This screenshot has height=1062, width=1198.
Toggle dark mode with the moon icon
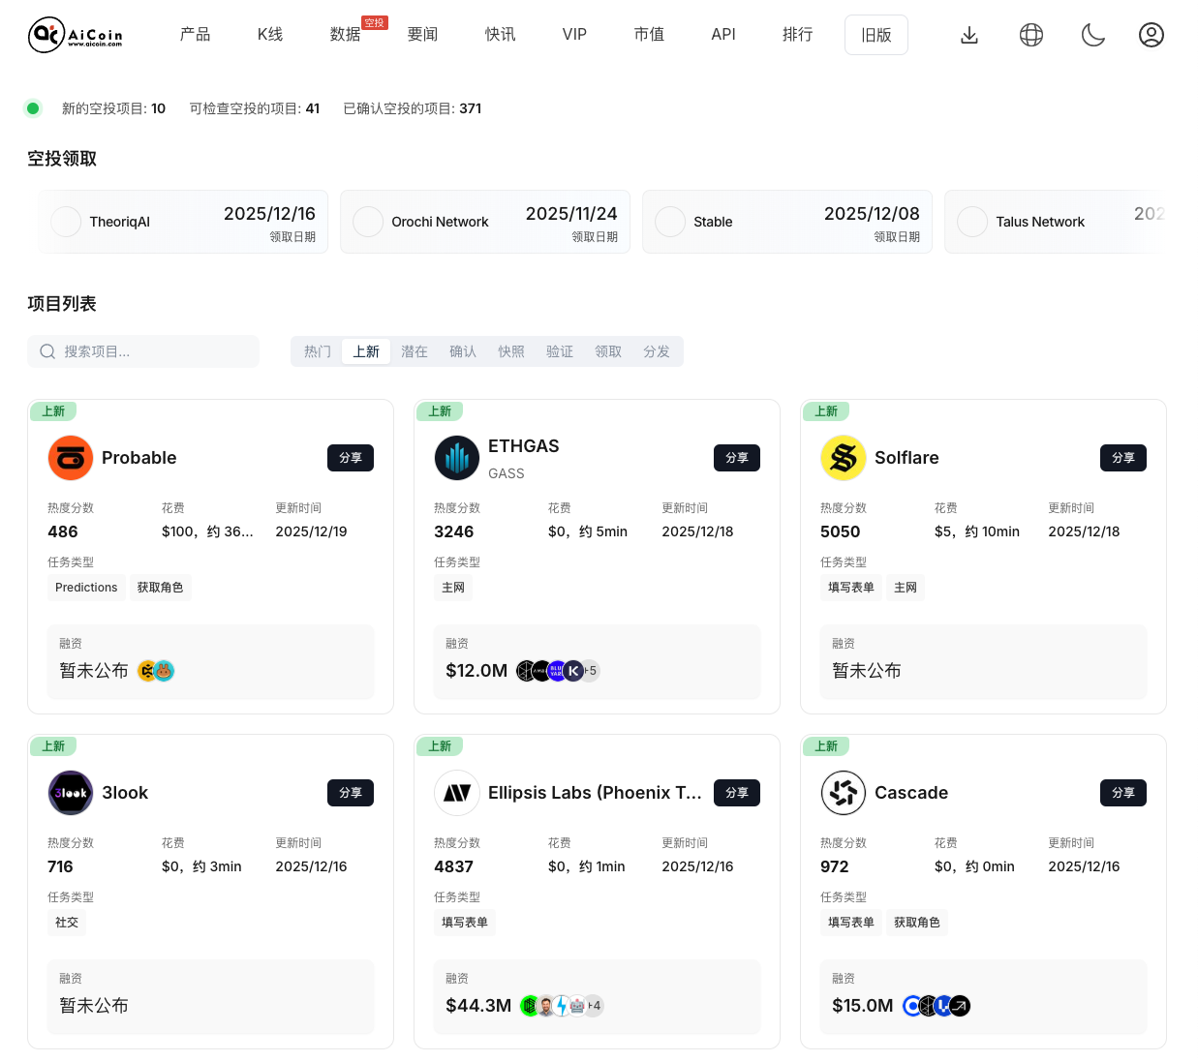[1093, 34]
